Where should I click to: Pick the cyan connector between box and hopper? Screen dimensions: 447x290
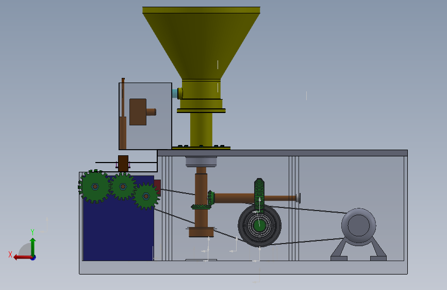[x=175, y=93]
